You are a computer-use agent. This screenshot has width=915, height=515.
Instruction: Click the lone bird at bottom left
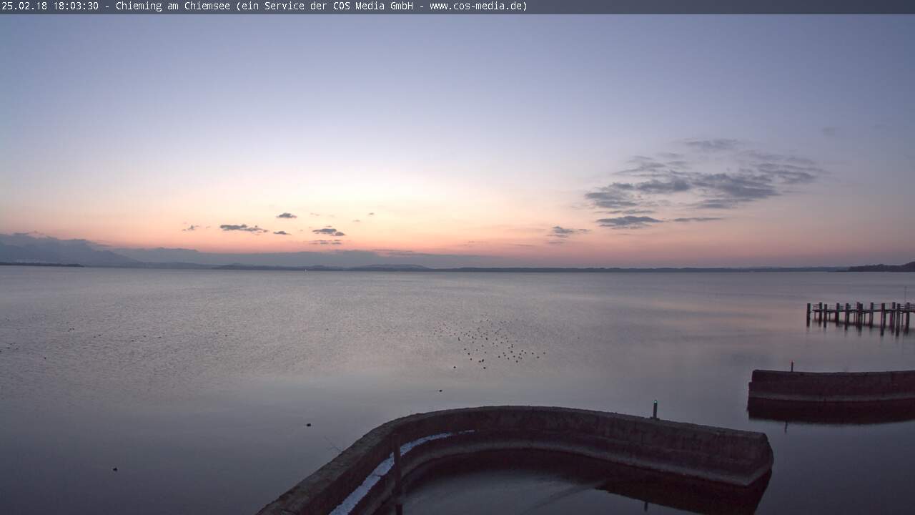pos(115,469)
